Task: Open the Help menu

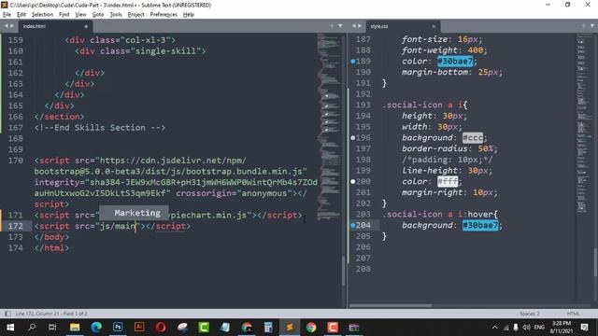Action: (189, 15)
